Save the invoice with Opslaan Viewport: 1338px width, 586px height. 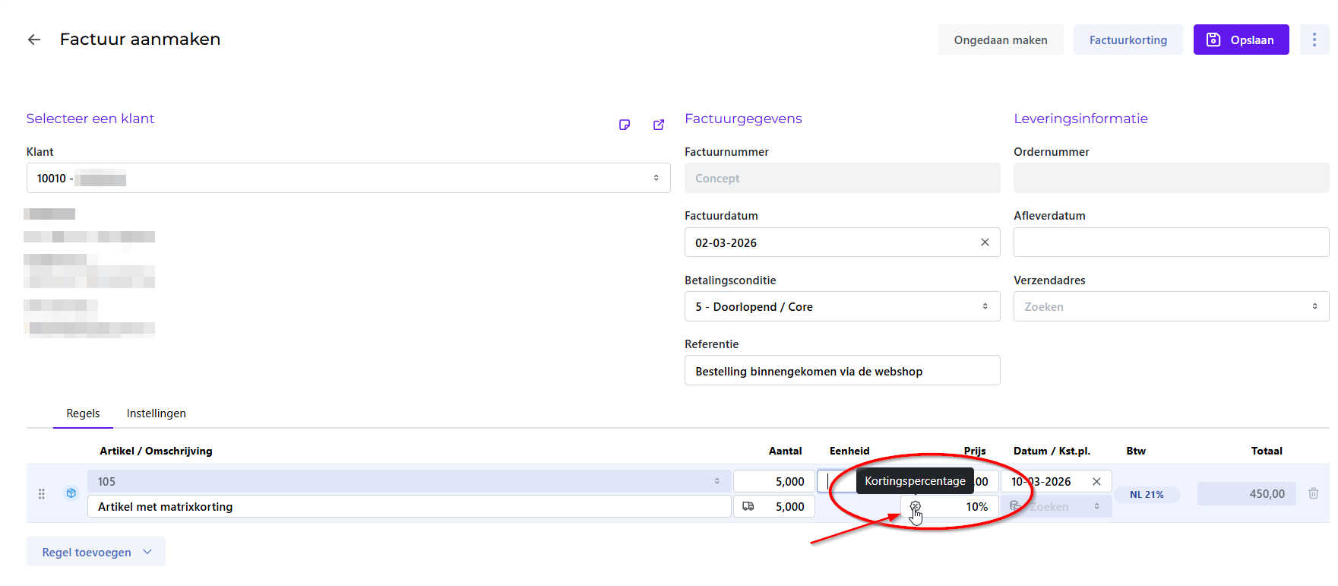pos(1241,40)
